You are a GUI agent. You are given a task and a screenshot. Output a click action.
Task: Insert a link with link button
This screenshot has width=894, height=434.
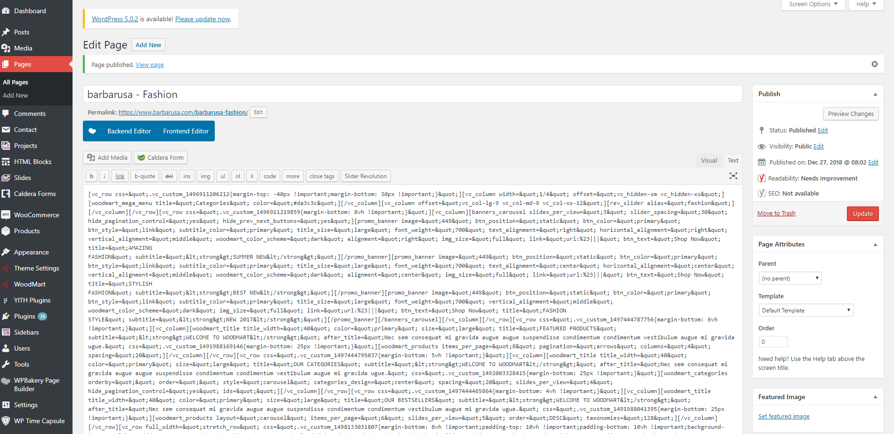pyautogui.click(x=120, y=176)
